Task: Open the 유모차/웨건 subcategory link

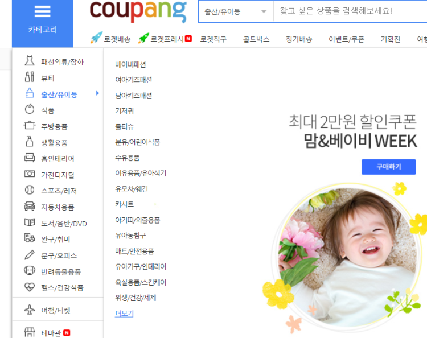Action: pos(132,189)
